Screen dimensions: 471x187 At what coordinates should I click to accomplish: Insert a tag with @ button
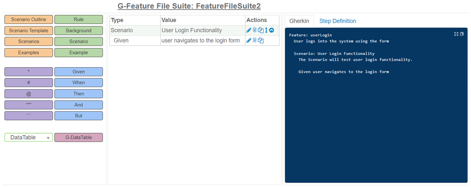(29, 93)
